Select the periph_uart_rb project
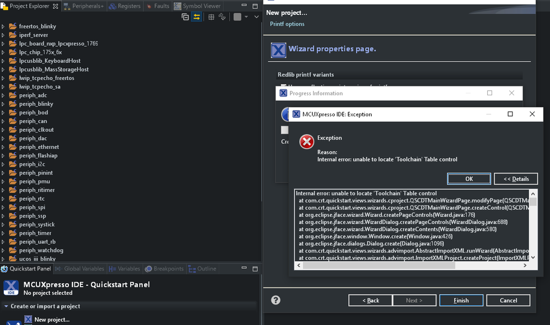 coord(37,242)
